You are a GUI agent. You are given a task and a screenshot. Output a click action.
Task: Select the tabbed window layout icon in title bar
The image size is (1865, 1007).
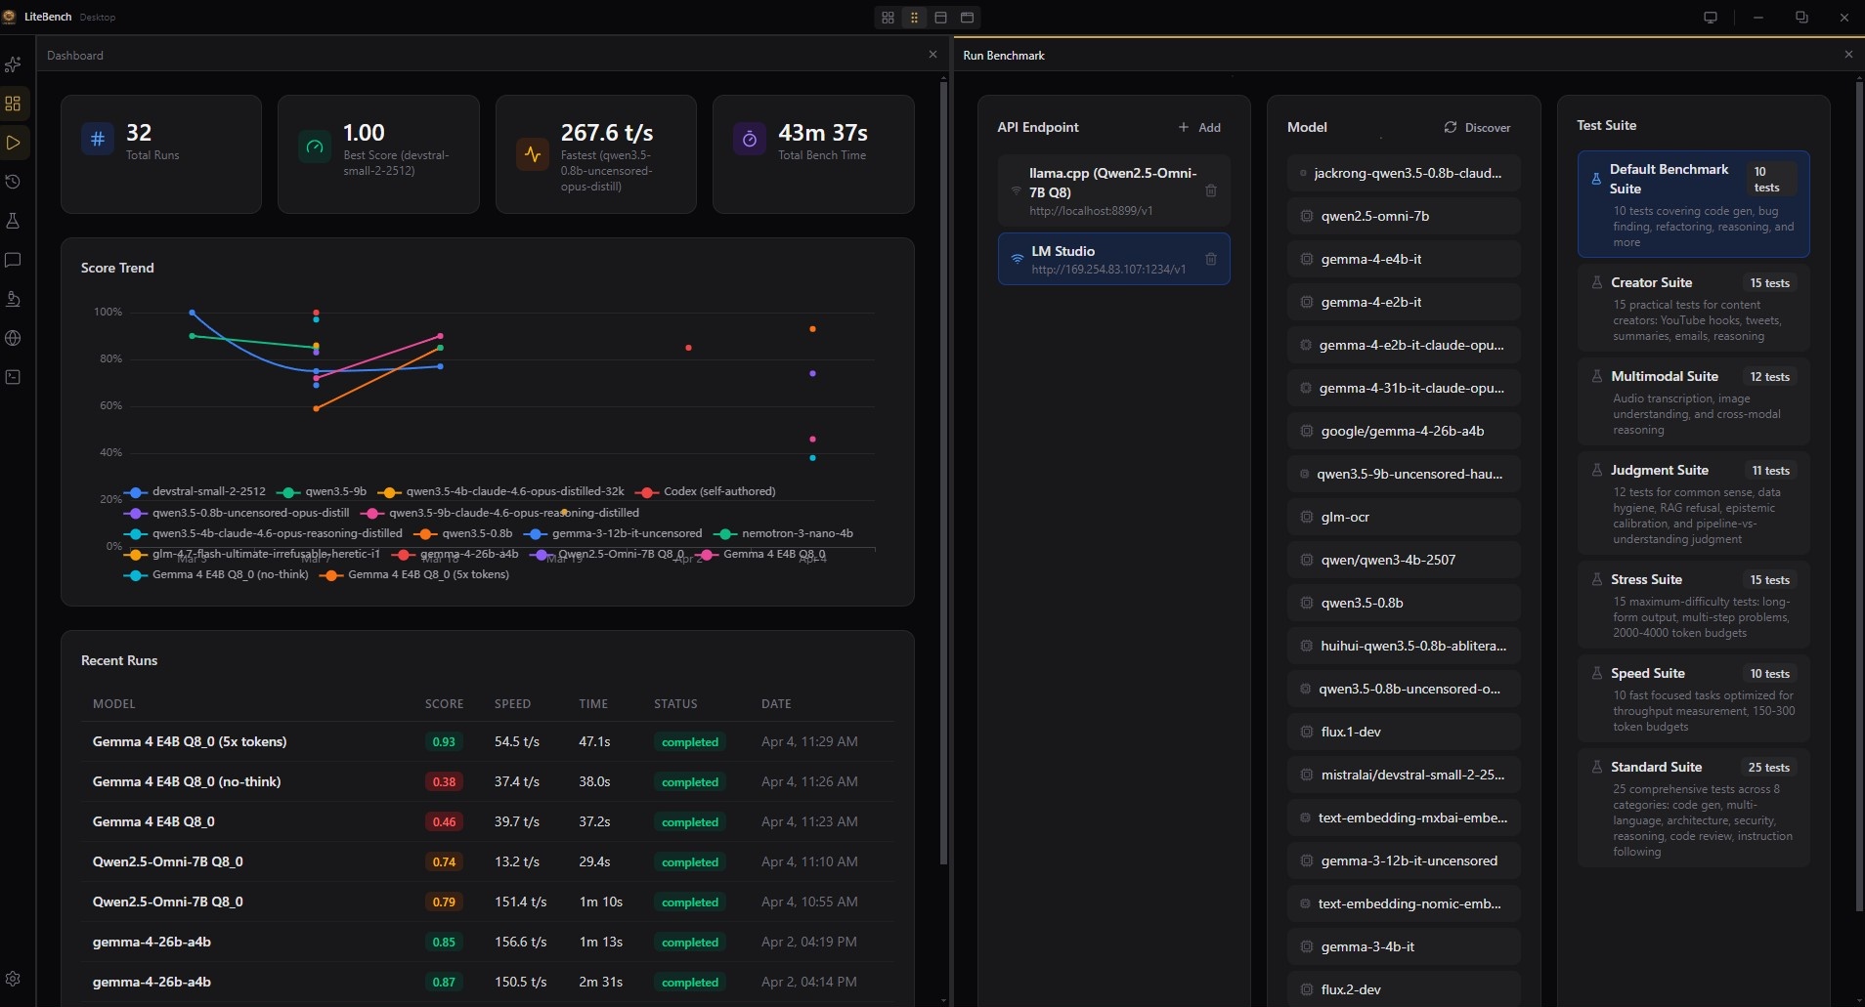[967, 18]
